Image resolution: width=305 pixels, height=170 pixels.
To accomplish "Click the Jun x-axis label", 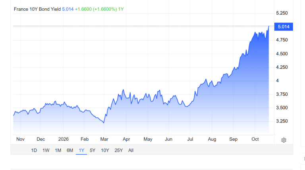I will pyautogui.click(x=168, y=139).
